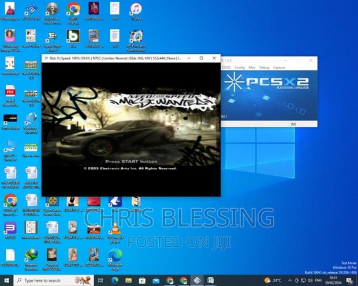Click the Windows Start button
Viewport: 358px width, 286px height.
(6, 280)
